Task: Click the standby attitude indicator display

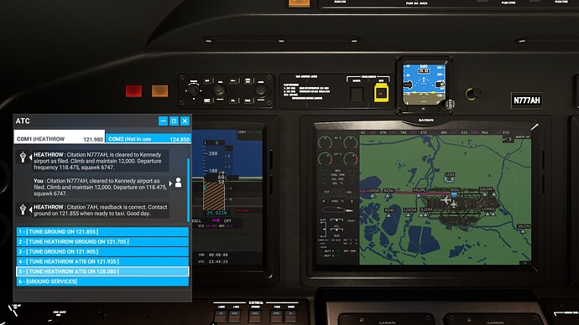Action: 424,85
